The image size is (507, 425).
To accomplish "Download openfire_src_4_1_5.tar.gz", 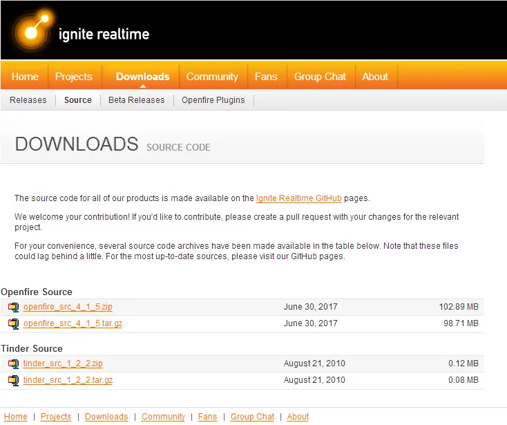I will coord(73,324).
